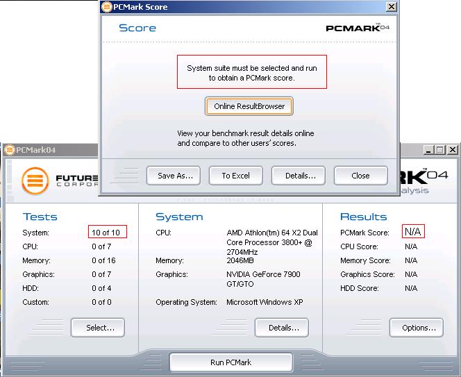Click the PCMark Score title bar icon
Screen dimensions: 461x377
106,7
